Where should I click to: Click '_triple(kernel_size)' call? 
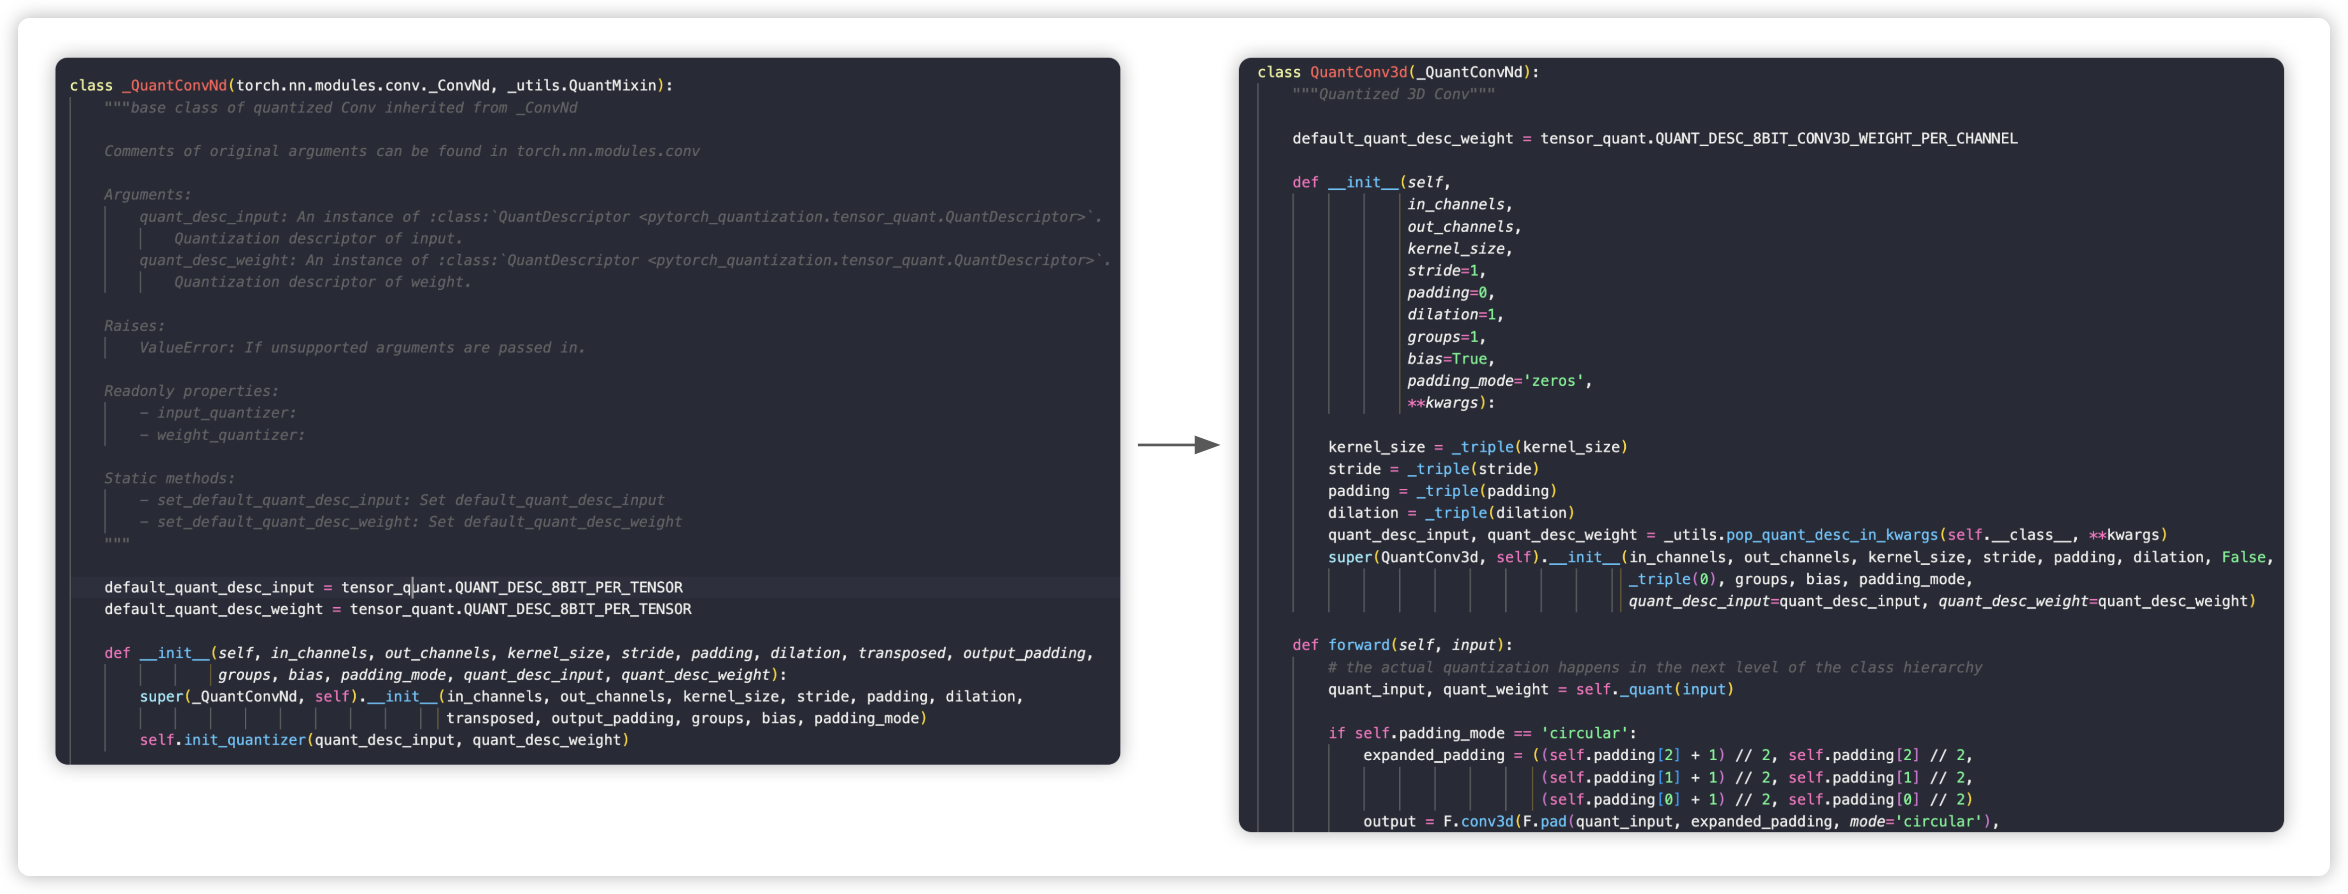coord(1540,447)
